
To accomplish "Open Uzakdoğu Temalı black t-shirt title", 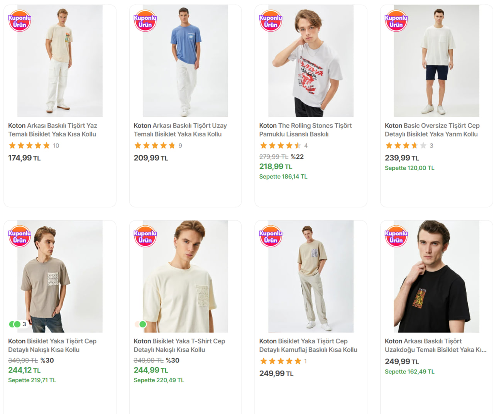I will click(x=435, y=346).
